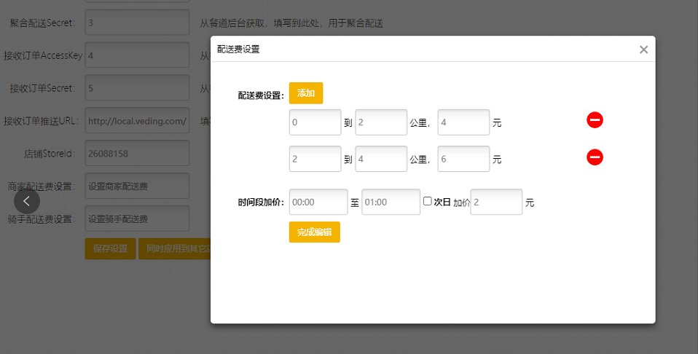Screen dimensions: 698x354
Task: Open the 01:00 end time field
Action: tap(391, 202)
